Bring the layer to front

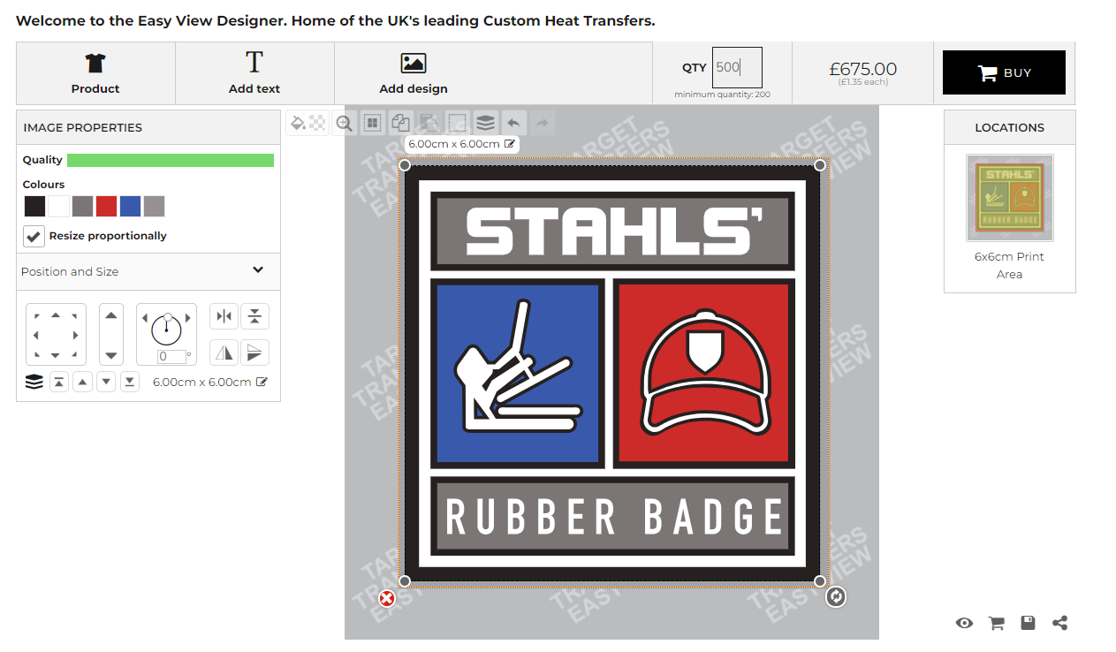pos(58,382)
